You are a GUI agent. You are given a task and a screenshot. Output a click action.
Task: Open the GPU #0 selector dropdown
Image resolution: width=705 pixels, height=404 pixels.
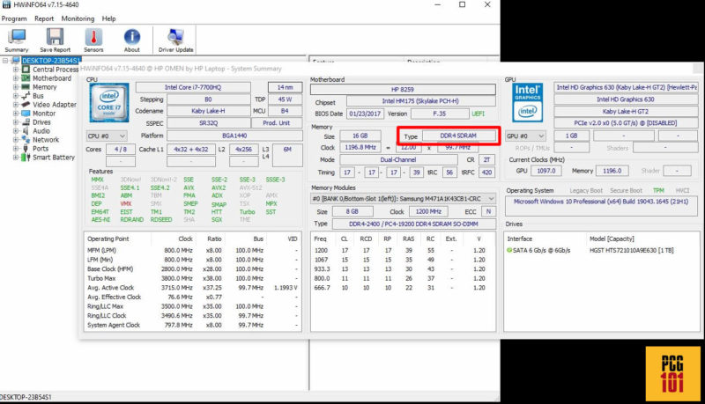pyautogui.click(x=525, y=136)
